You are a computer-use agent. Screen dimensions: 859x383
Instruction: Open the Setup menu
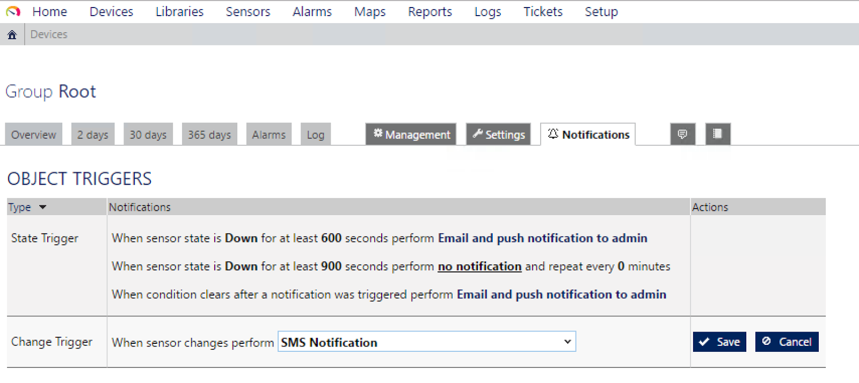(x=601, y=12)
